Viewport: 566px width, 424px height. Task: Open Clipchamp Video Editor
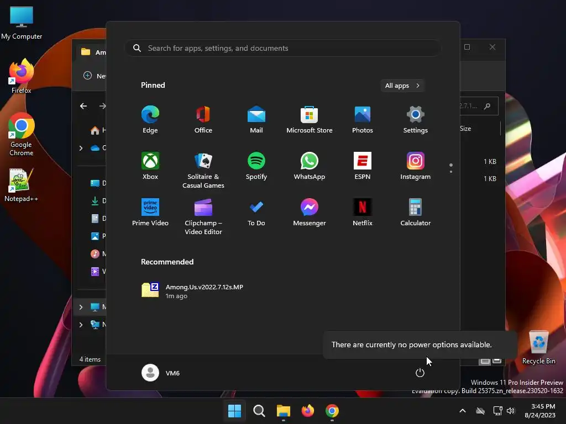tap(203, 216)
